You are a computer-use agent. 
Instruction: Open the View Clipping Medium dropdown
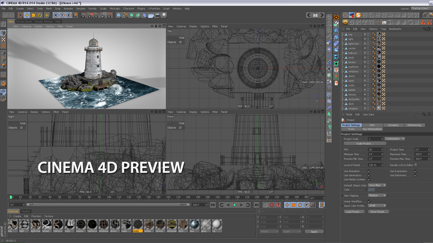tap(377, 195)
